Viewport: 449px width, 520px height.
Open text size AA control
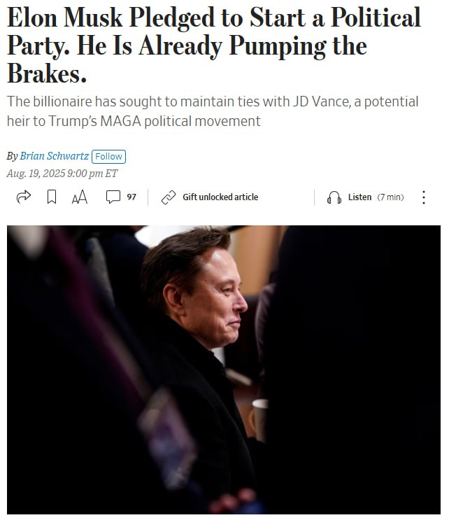pos(80,197)
